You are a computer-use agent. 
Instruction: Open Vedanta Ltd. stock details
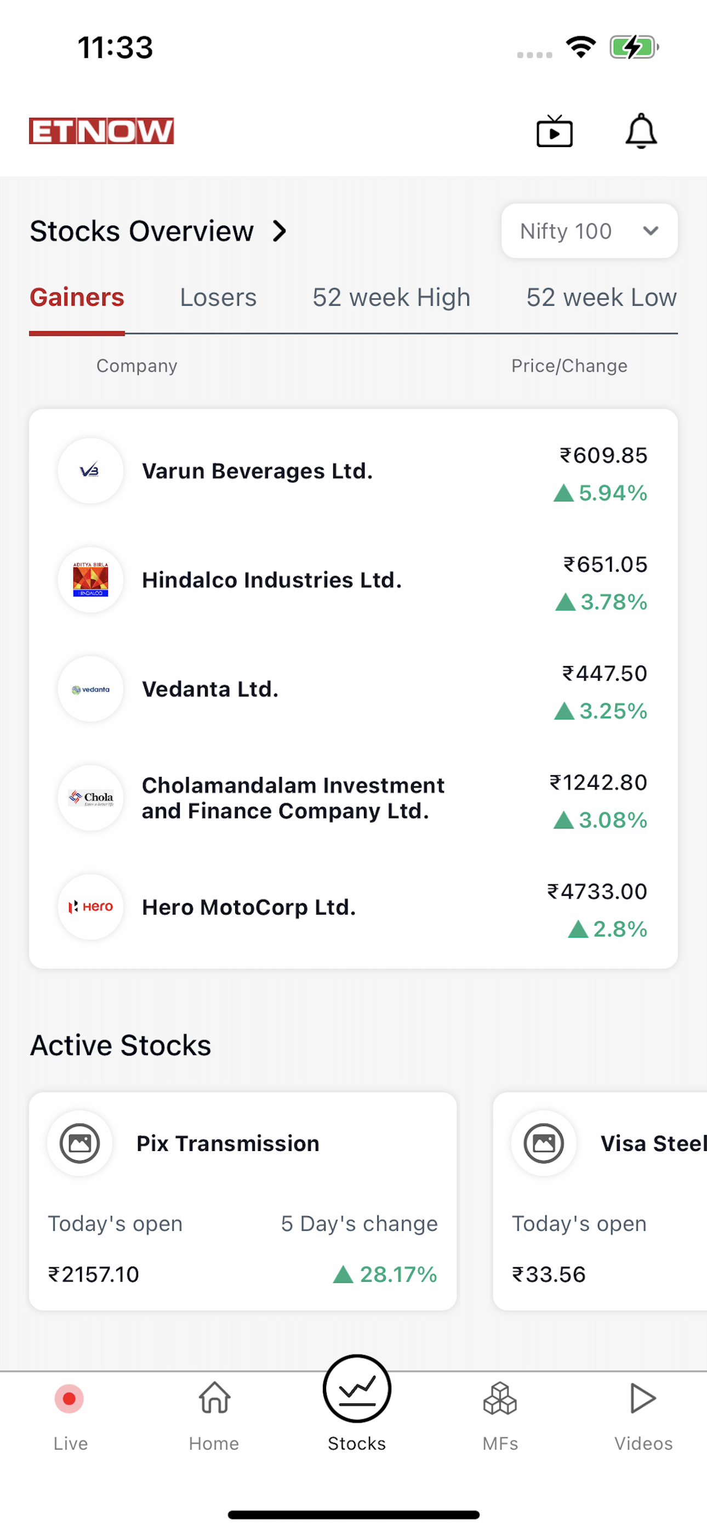(353, 689)
